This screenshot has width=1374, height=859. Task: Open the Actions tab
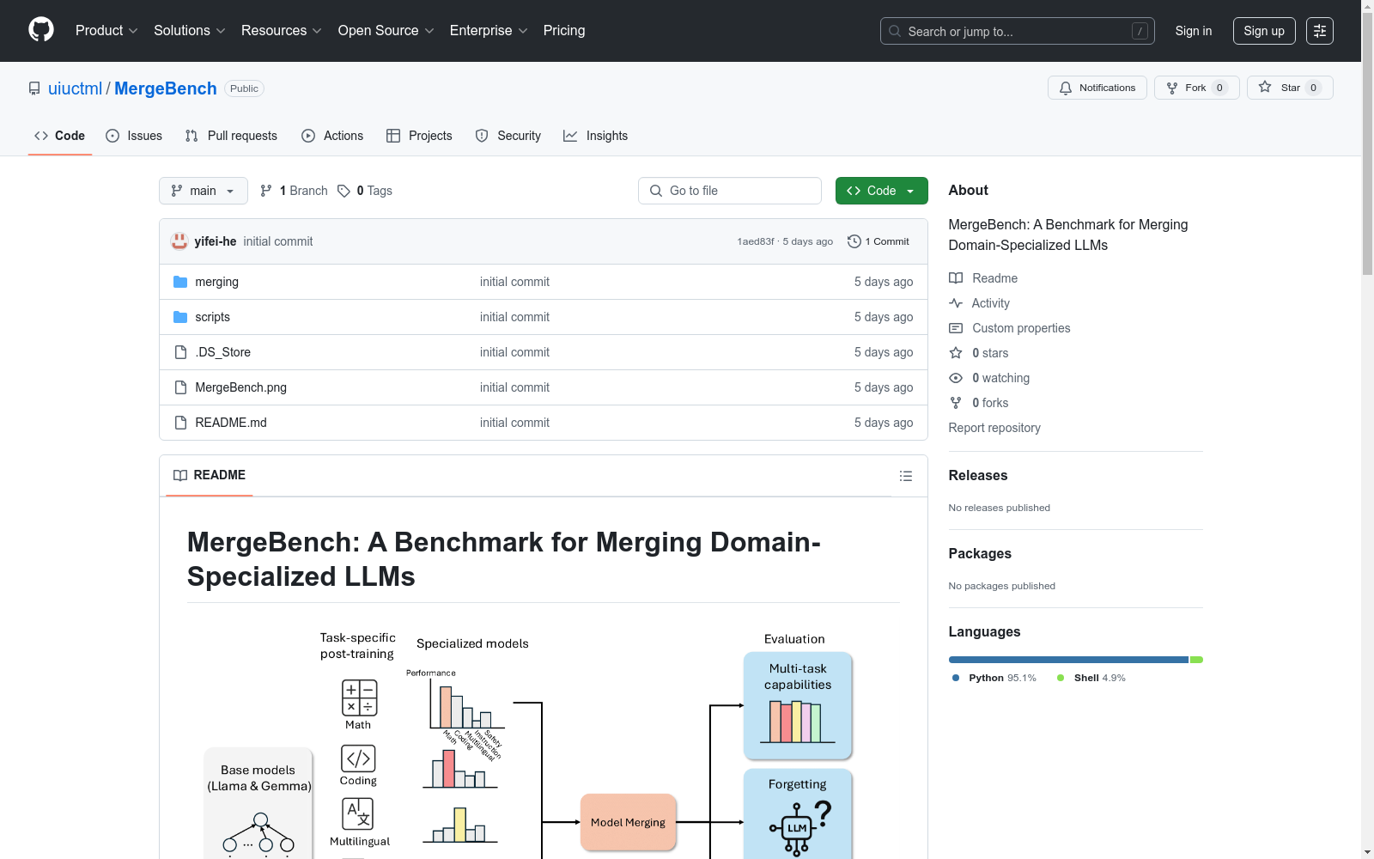pos(332,136)
